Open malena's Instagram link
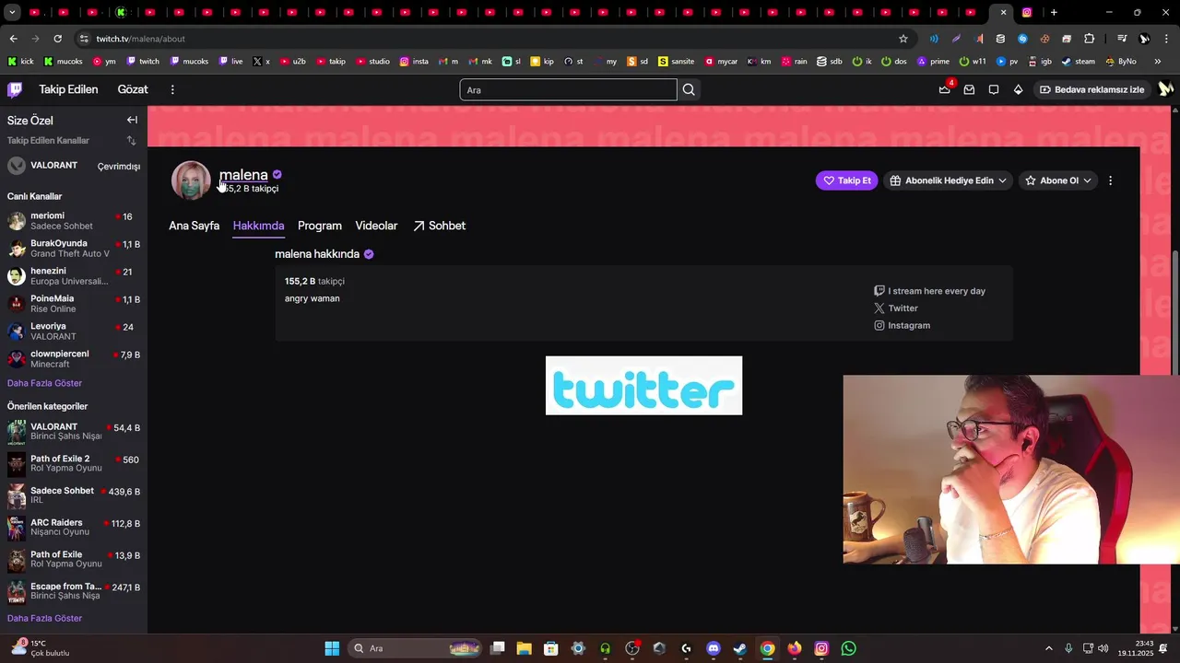The height and width of the screenshot is (663, 1180). click(x=902, y=325)
